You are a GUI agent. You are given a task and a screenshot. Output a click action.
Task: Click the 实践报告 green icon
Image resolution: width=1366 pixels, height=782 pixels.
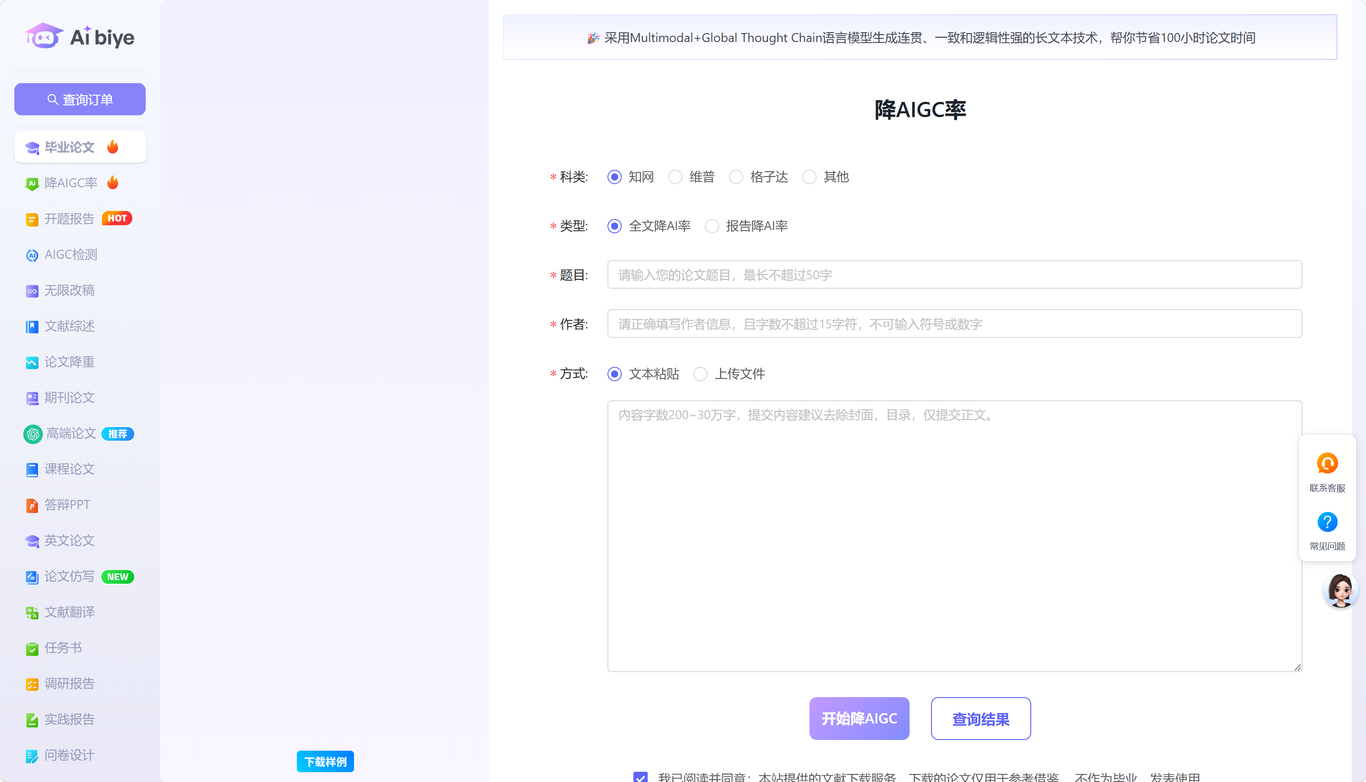point(32,720)
